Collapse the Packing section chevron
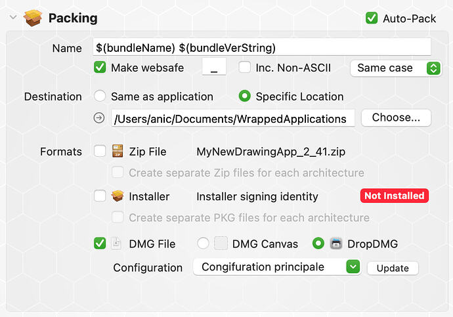 tap(13, 17)
